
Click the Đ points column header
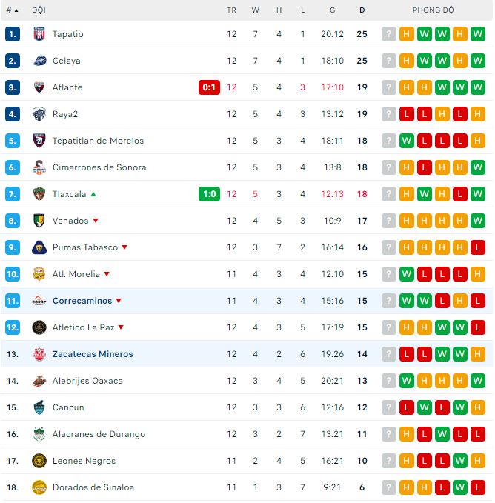click(362, 10)
